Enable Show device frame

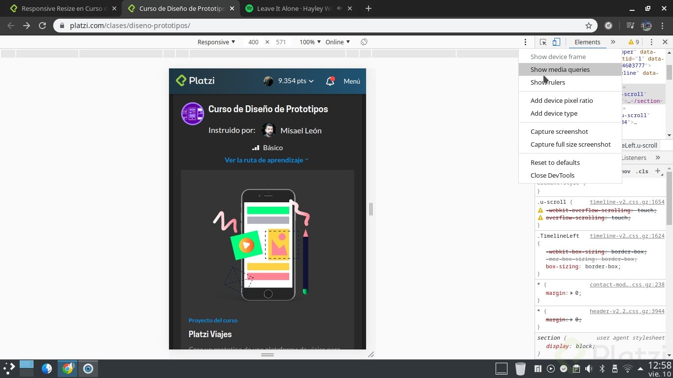tap(558, 57)
